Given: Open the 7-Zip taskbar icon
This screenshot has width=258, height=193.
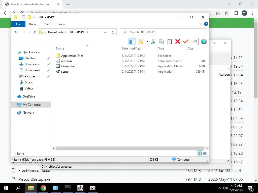Looking at the screenshot, I should pos(93,188).
